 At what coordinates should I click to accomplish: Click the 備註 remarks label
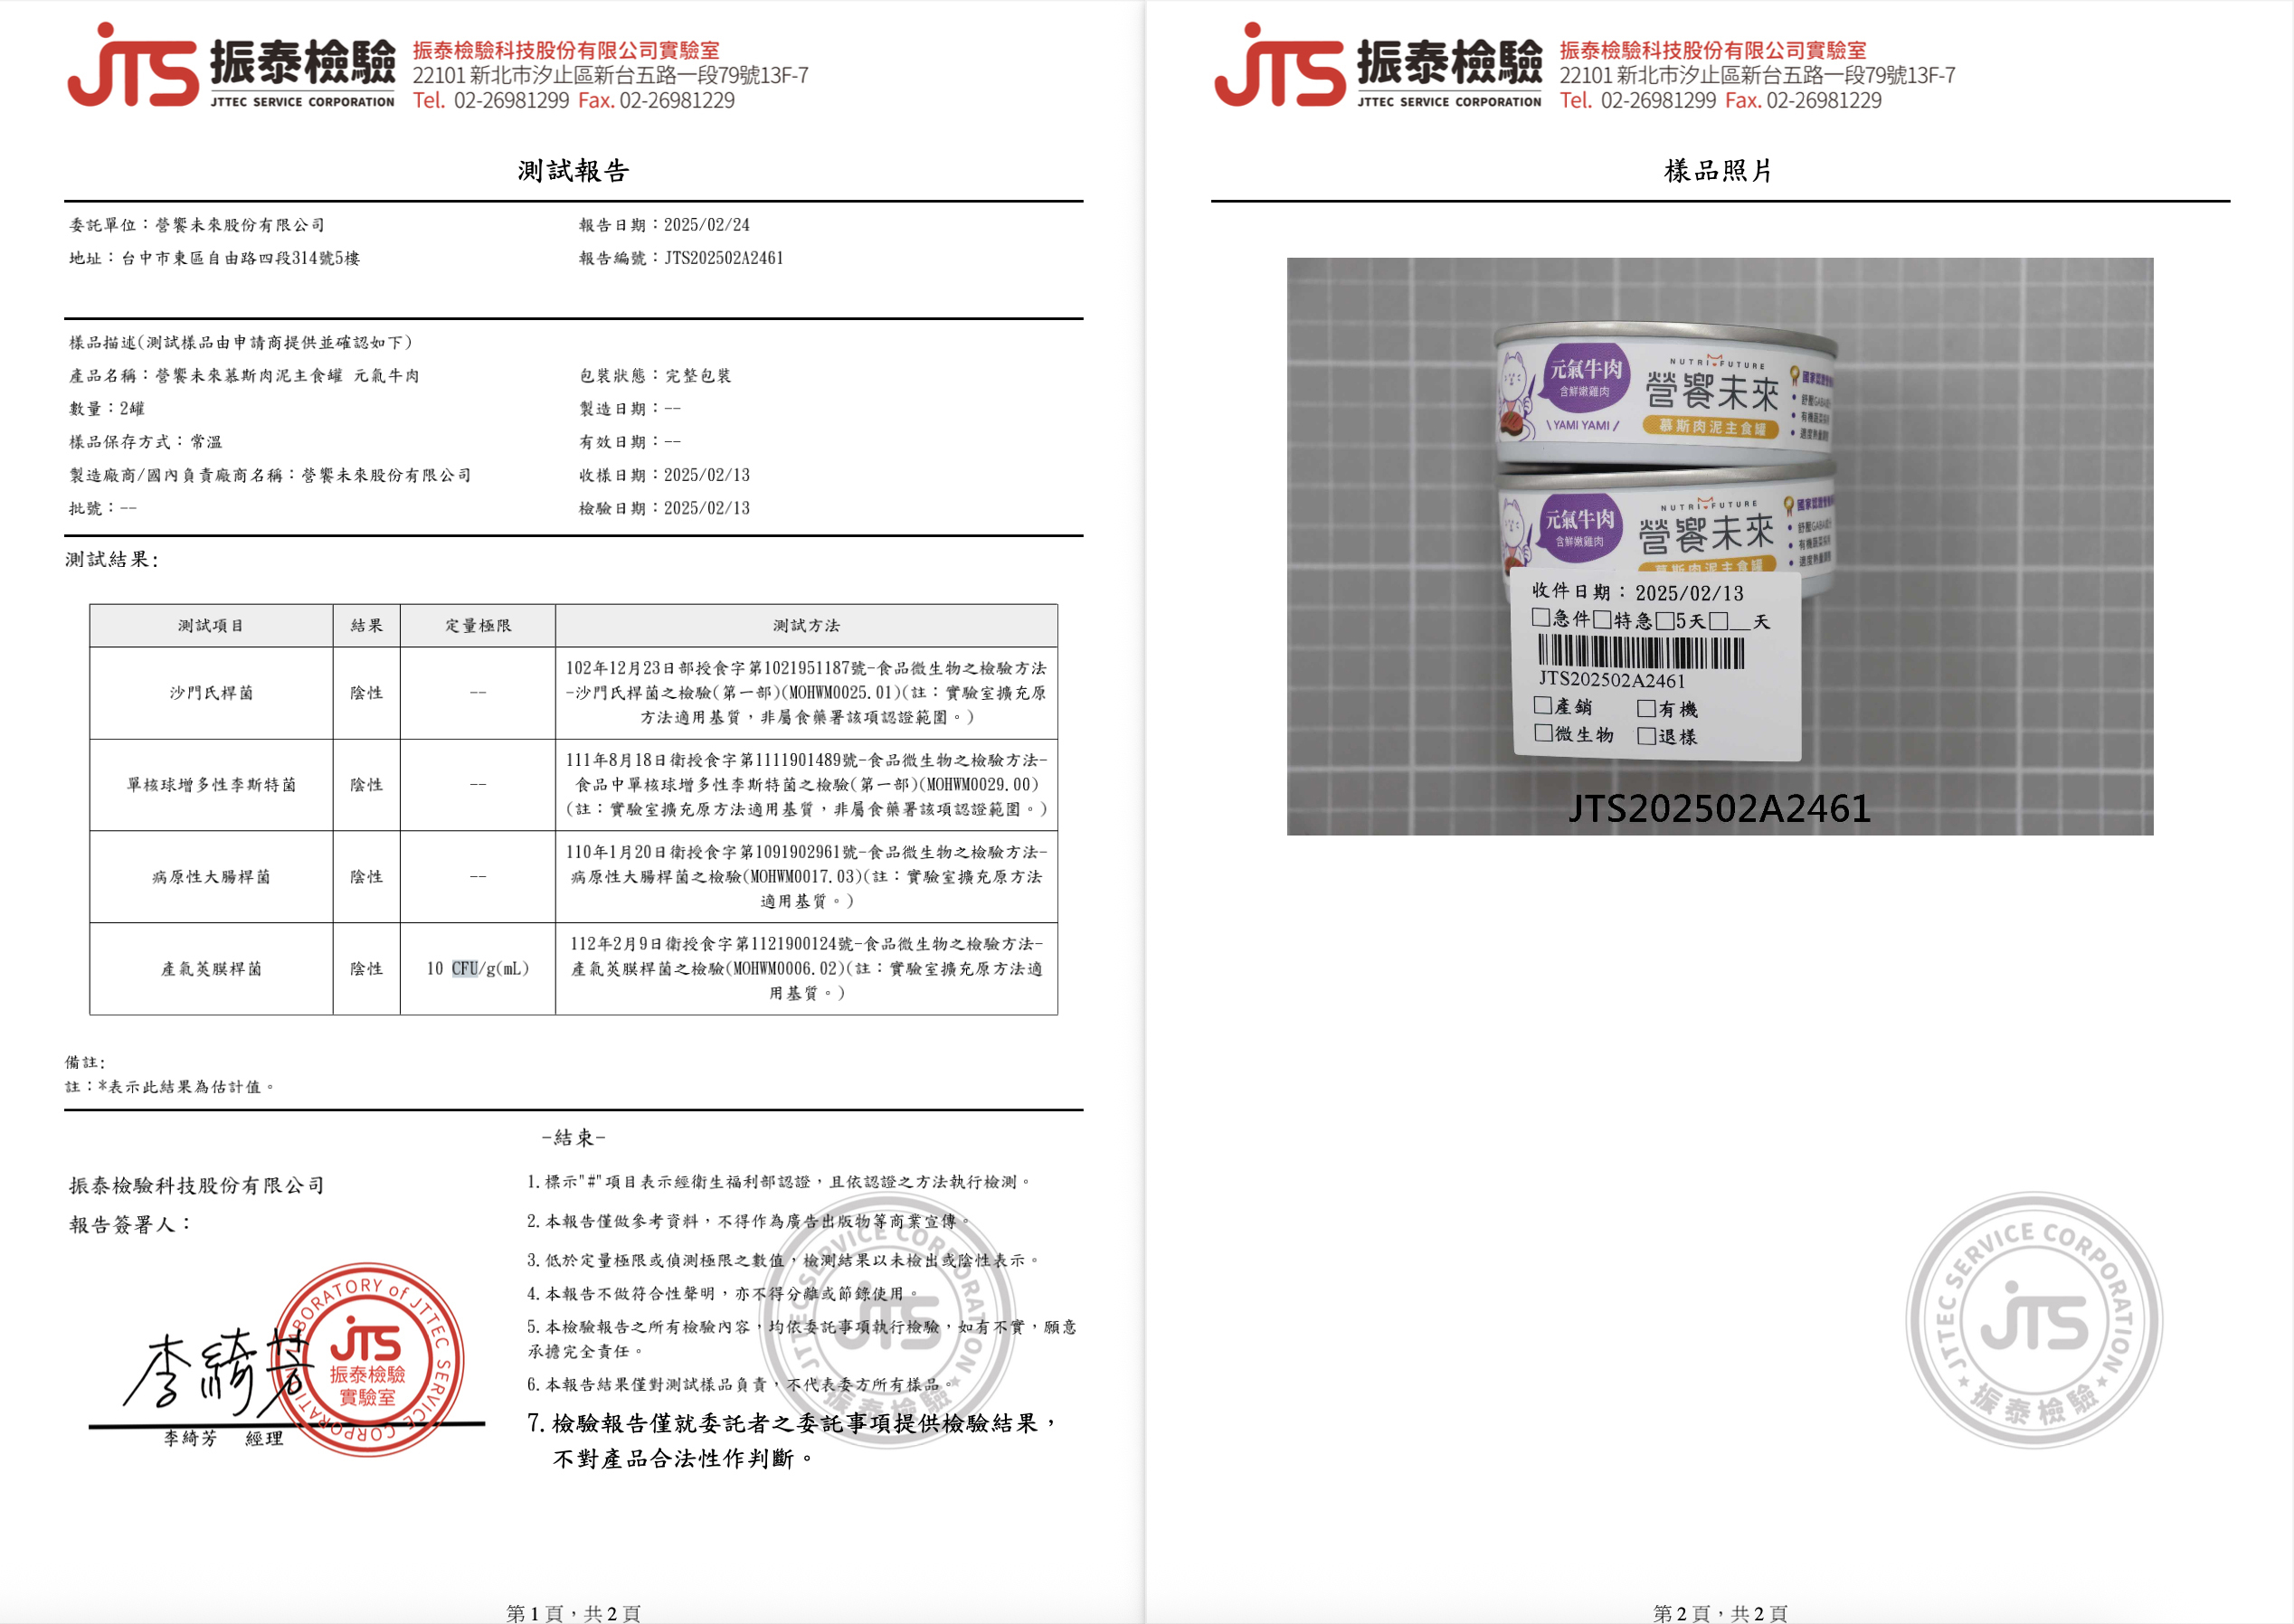coord(85,1062)
